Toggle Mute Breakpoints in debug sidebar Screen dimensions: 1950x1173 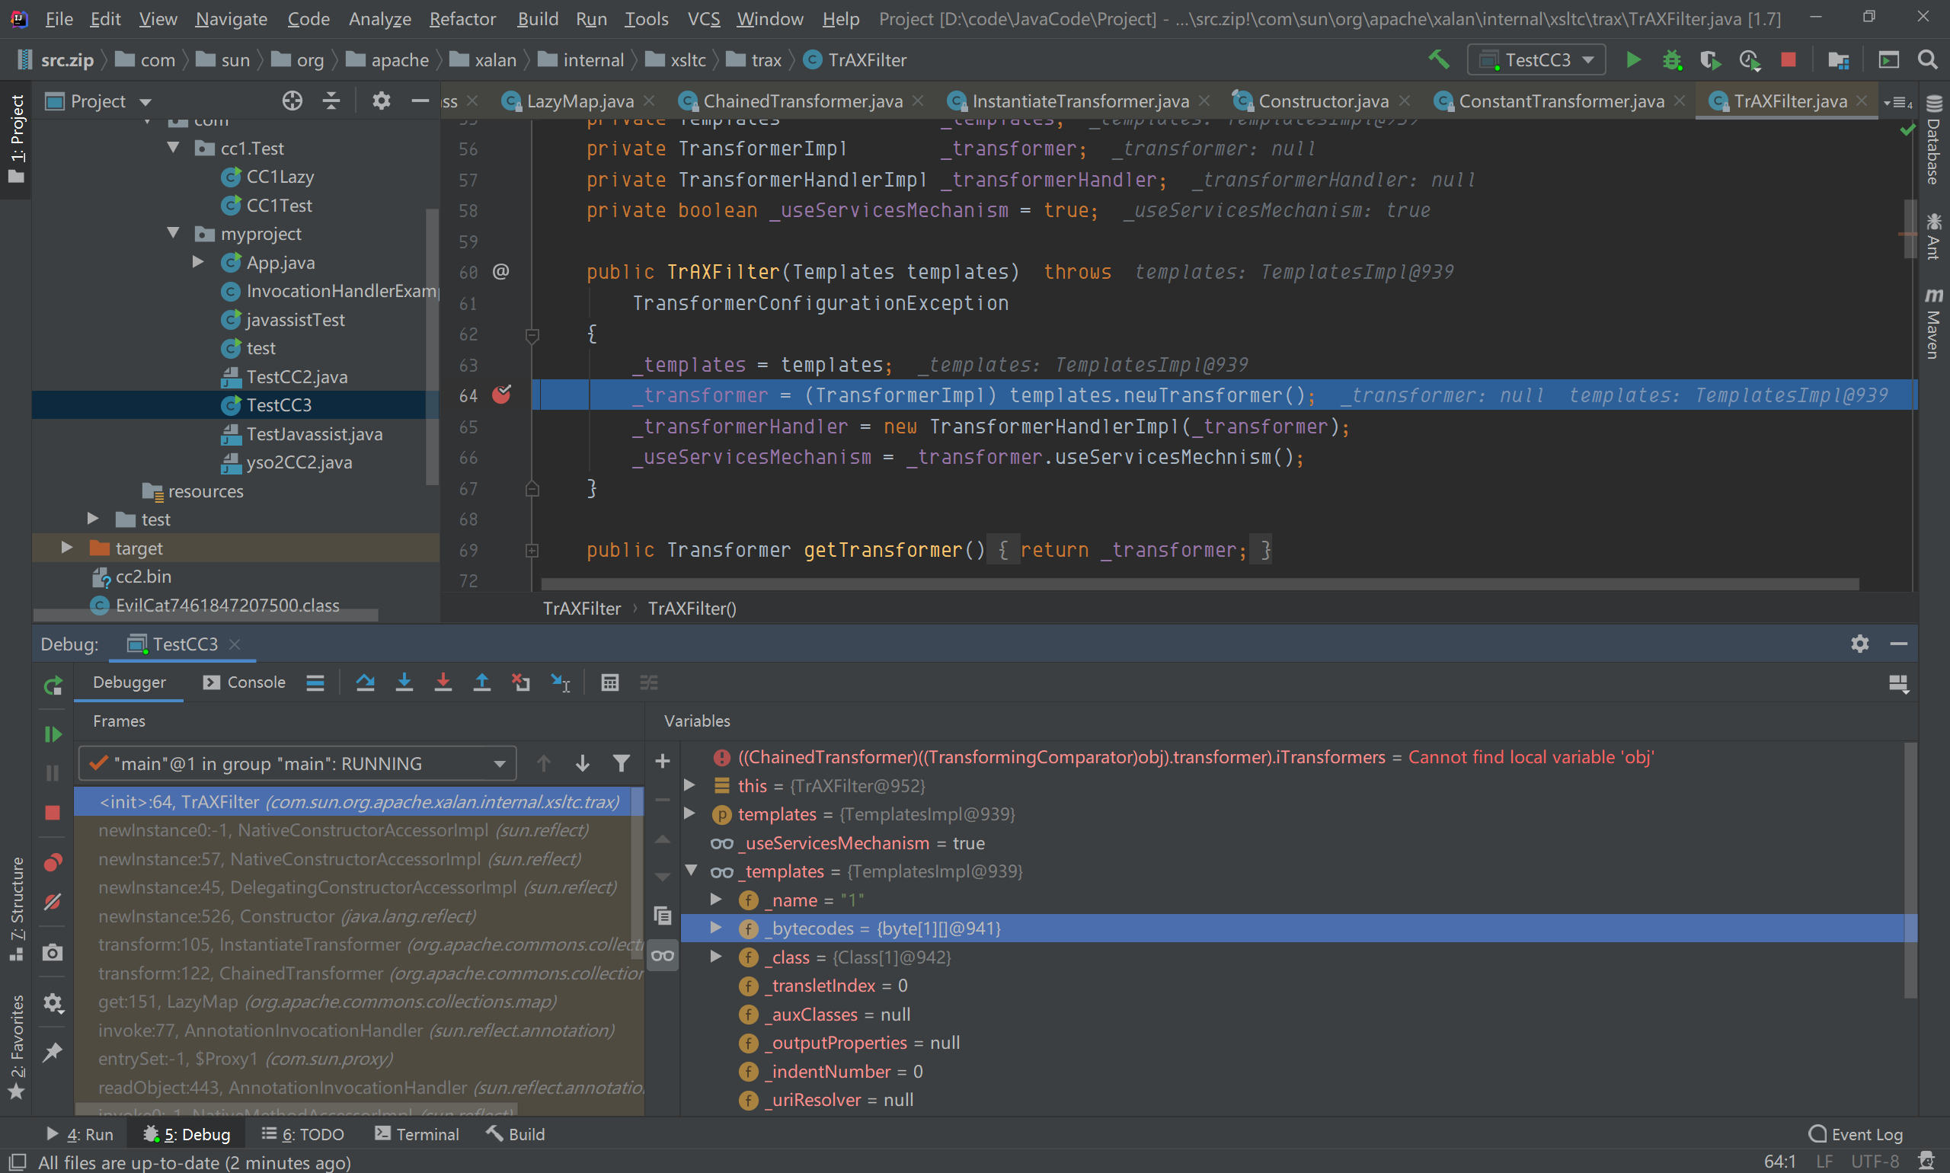(53, 901)
